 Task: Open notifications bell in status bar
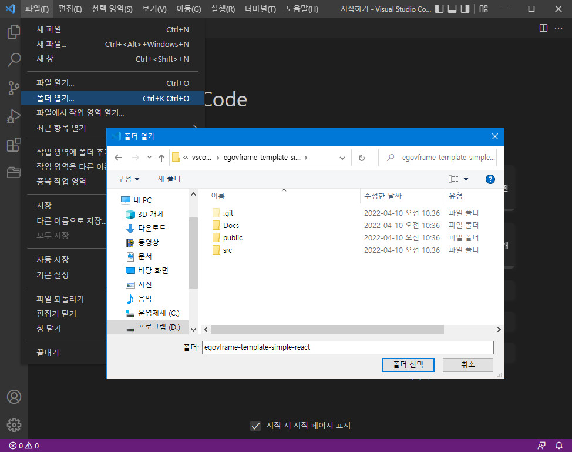click(x=559, y=446)
